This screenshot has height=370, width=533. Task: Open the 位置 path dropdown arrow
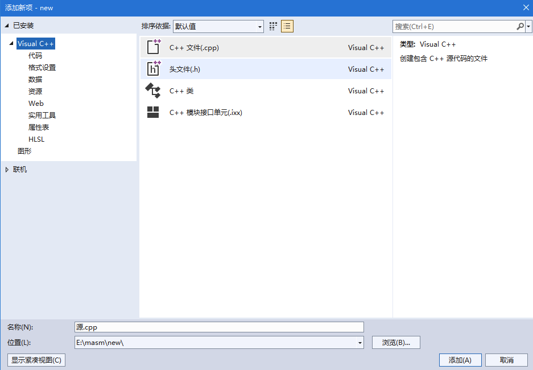click(x=360, y=343)
